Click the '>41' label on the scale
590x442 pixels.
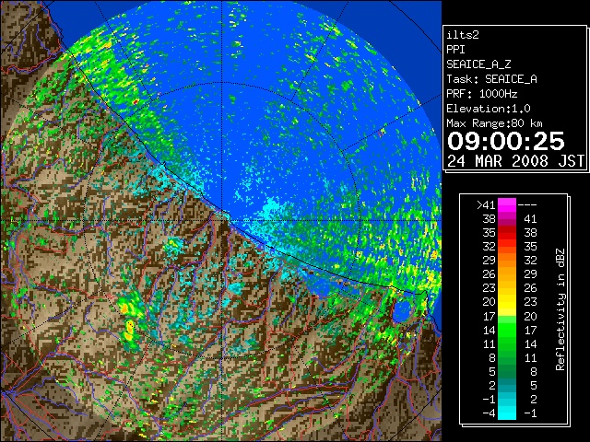pos(486,204)
